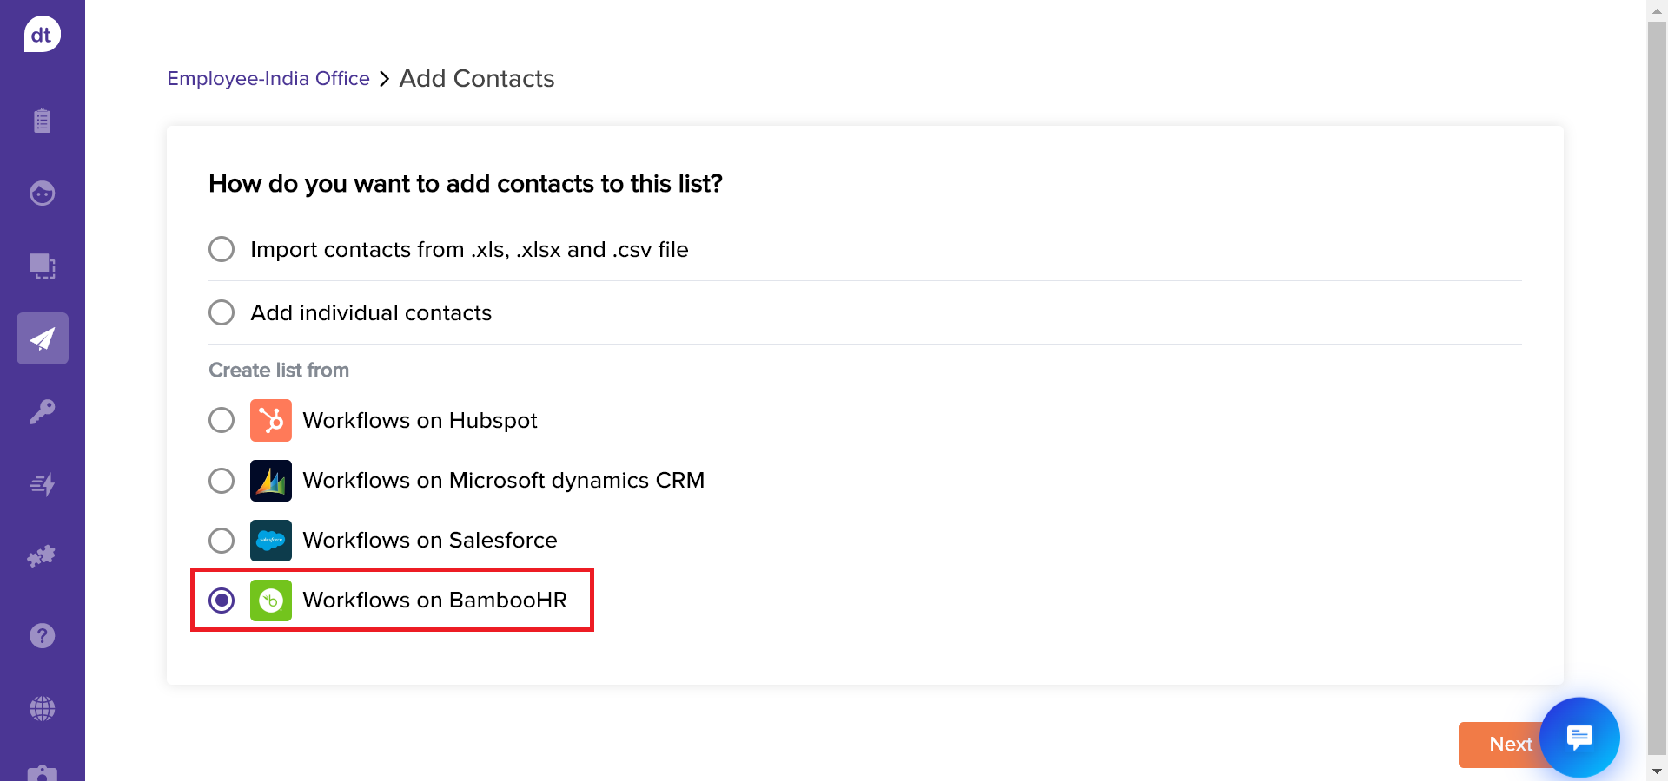Open the question mark help icon

coord(42,636)
